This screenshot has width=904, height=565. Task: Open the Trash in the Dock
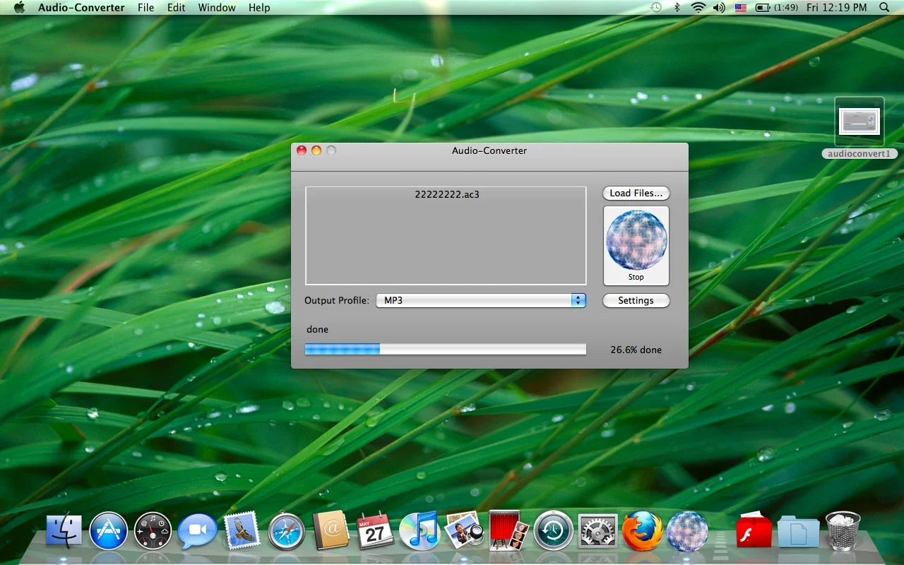click(843, 530)
